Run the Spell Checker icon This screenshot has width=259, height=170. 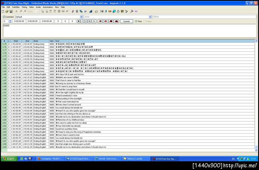coord(126,11)
